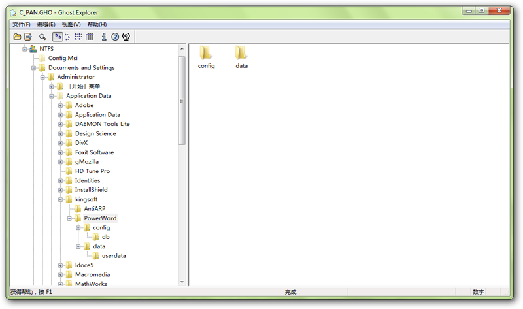Open the 编辑(E) menu
This screenshot has height=309, width=523.
(46, 24)
